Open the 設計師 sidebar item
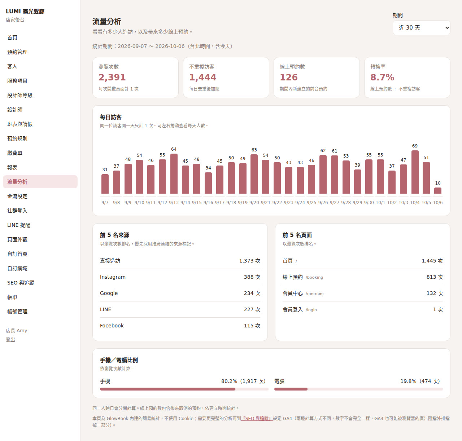This screenshot has width=462, height=441. pyautogui.click(x=40, y=110)
